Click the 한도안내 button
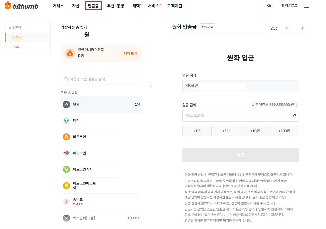The height and width of the screenshot is (229, 326). click(x=208, y=27)
